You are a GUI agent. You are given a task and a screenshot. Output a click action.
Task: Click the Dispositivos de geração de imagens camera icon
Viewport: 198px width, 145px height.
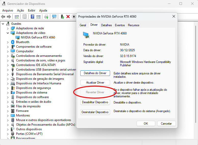click(x=13, y=79)
